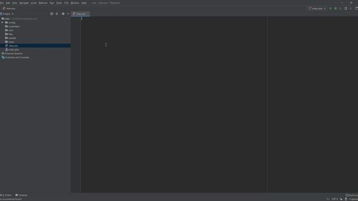Open the Tools menu
The height and width of the screenshot is (201, 358).
[x=59, y=3]
